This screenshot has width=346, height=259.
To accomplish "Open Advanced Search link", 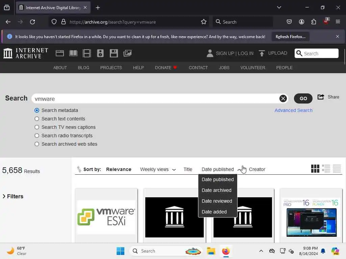I will [293, 110].
